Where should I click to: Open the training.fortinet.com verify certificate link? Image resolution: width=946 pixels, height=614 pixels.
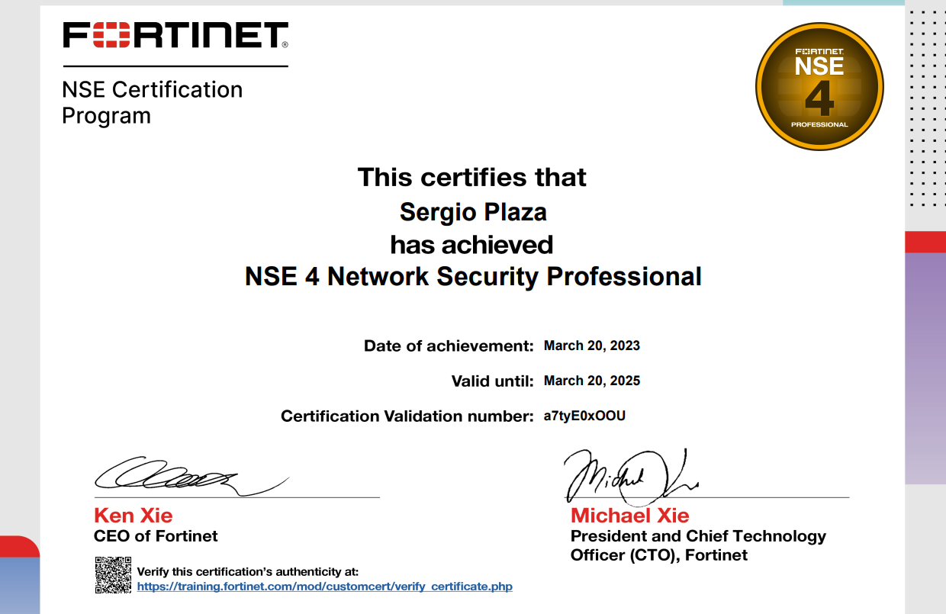tap(324, 587)
